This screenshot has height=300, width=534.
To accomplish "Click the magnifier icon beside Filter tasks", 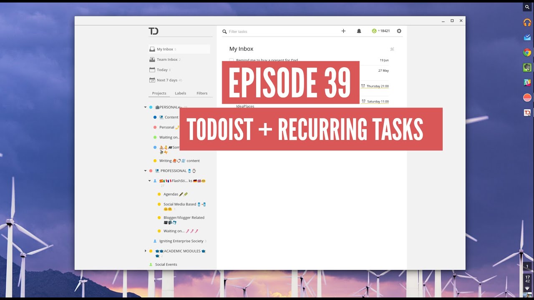I will point(224,32).
